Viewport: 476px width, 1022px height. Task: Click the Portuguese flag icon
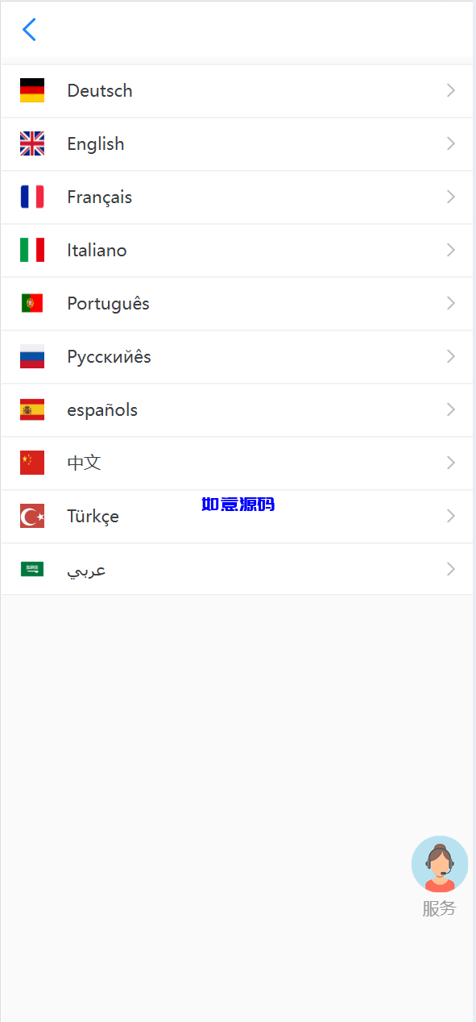tap(32, 303)
